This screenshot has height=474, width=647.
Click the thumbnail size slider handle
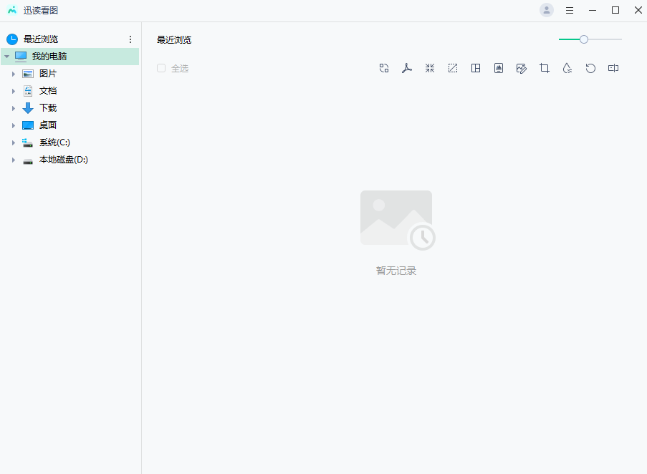[583, 39]
